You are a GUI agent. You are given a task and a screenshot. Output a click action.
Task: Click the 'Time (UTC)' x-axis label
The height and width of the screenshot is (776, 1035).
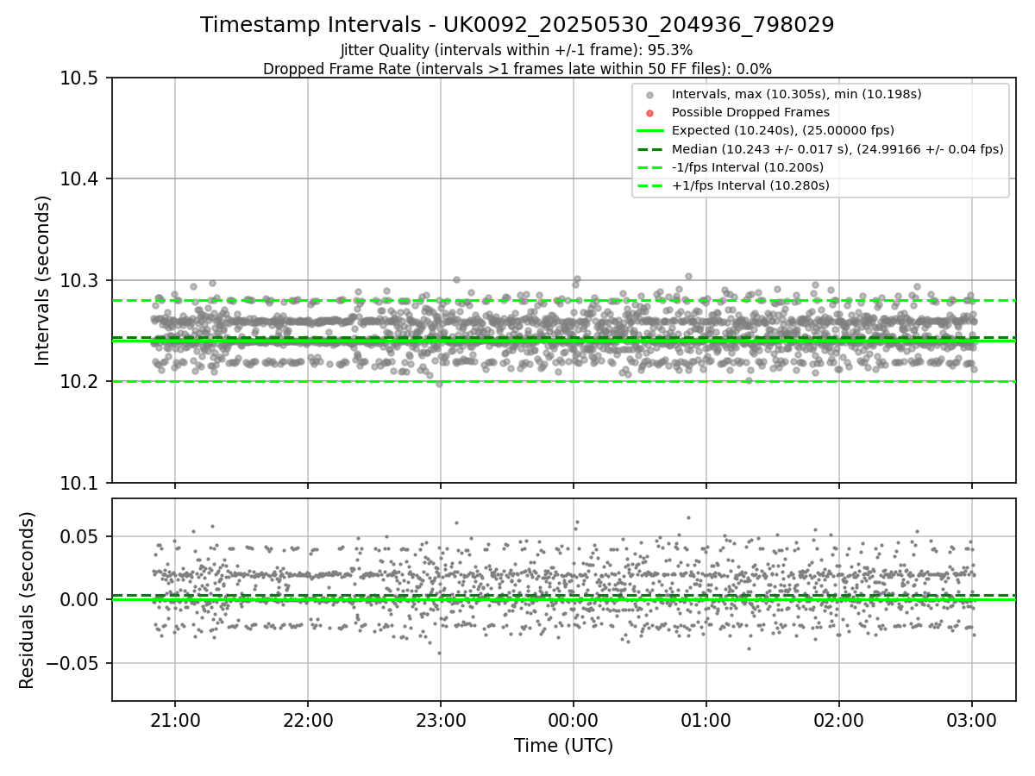coord(563,746)
